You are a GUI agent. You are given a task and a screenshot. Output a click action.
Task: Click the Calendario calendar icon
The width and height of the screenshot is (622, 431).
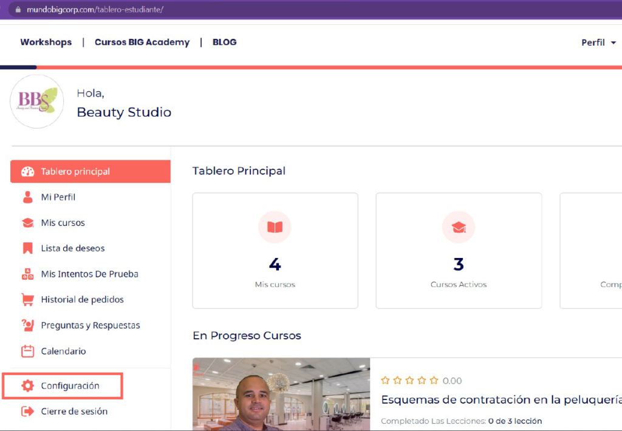click(28, 351)
